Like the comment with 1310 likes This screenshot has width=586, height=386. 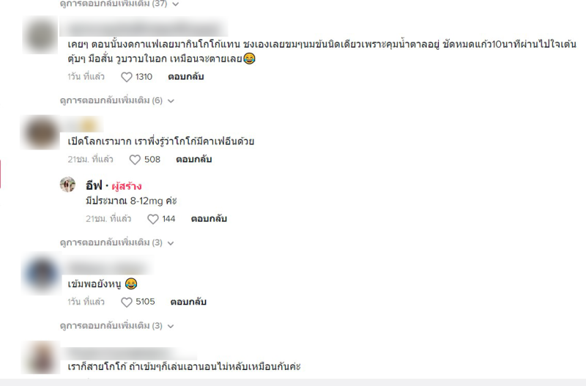[x=127, y=77]
